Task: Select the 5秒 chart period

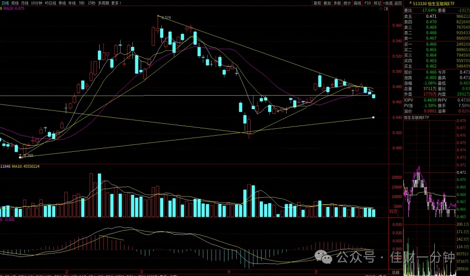Action: pos(82,3)
